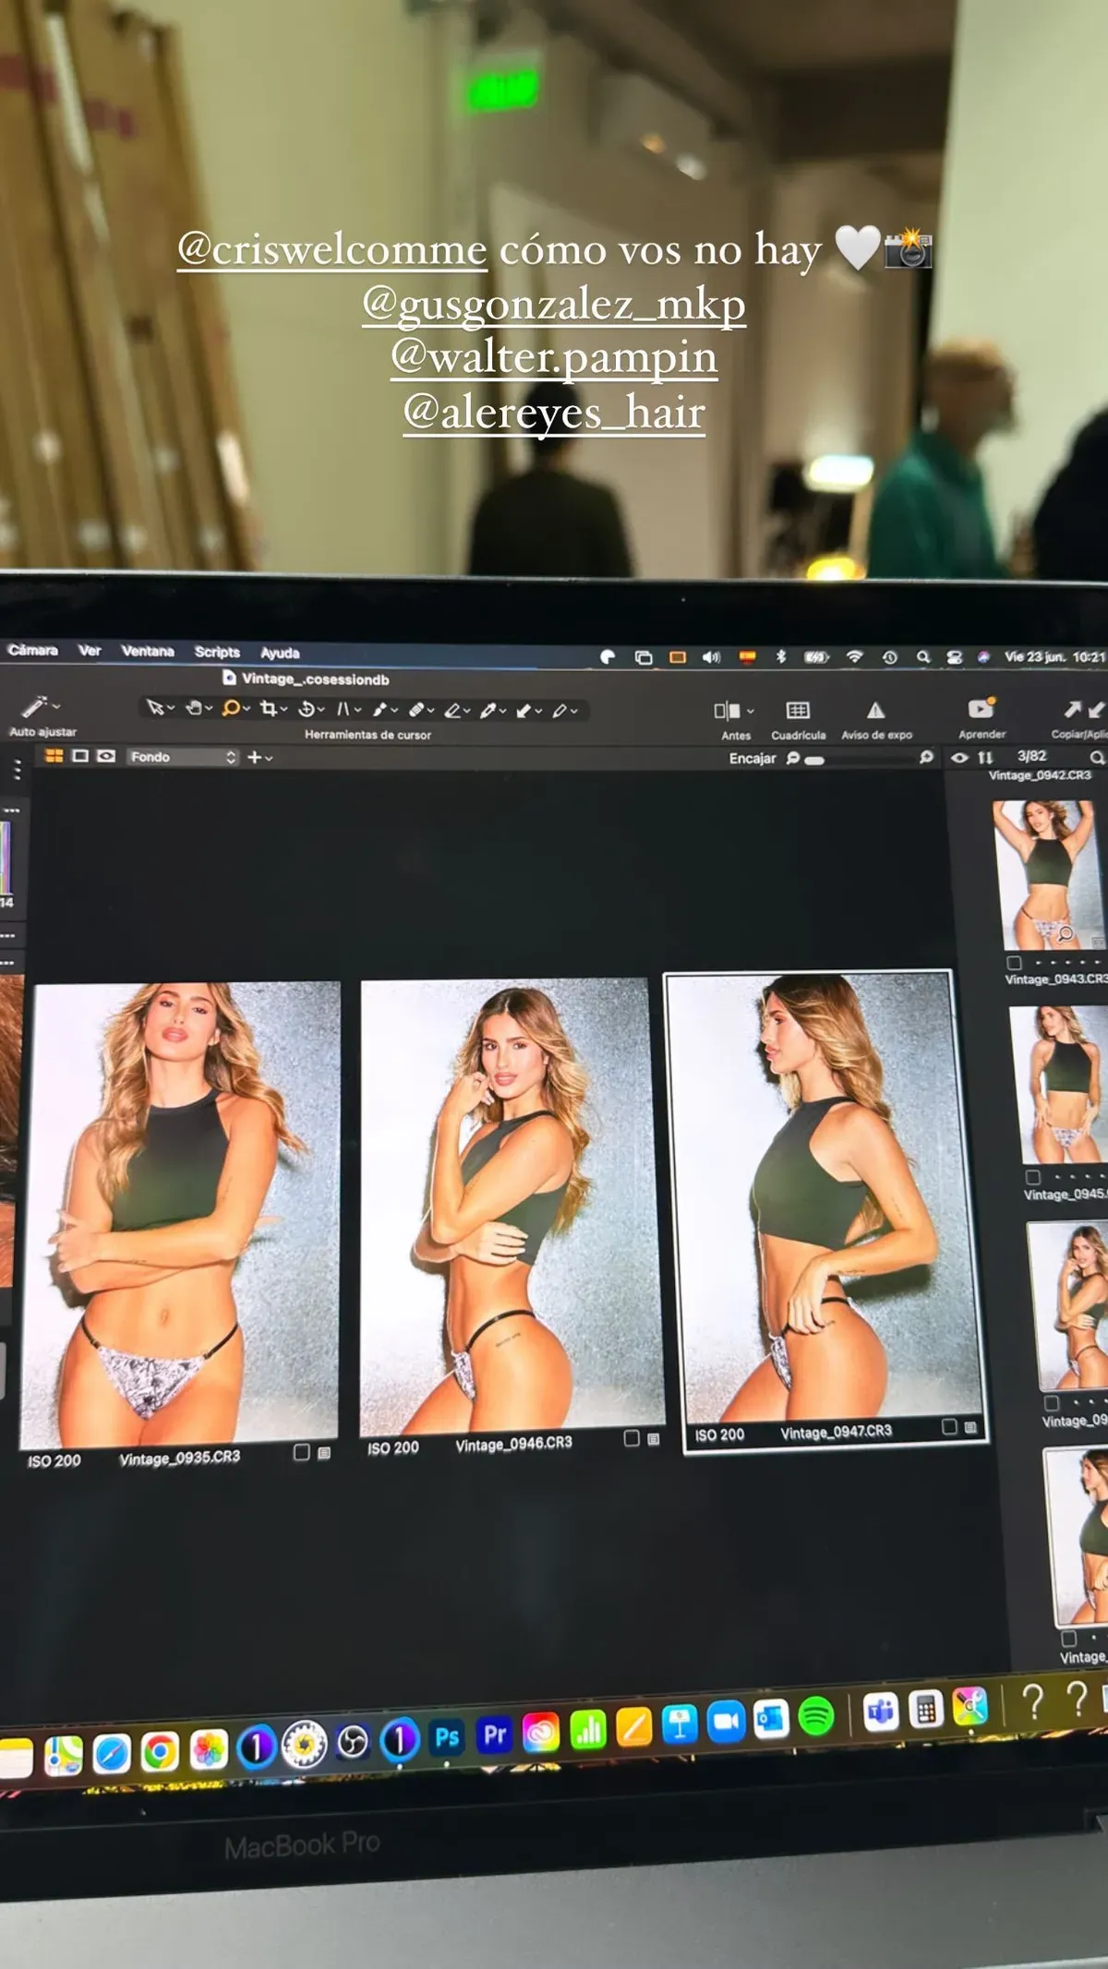
Task: Tick the checkbox under Vintage_0935.CR3
Action: (301, 1452)
